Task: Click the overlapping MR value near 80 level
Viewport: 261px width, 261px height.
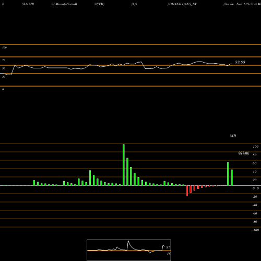Action: coord(244,153)
